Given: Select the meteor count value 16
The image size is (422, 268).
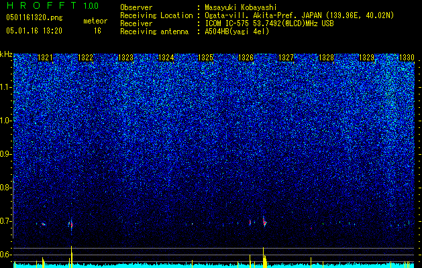Looking at the screenshot, I should pos(97,31).
